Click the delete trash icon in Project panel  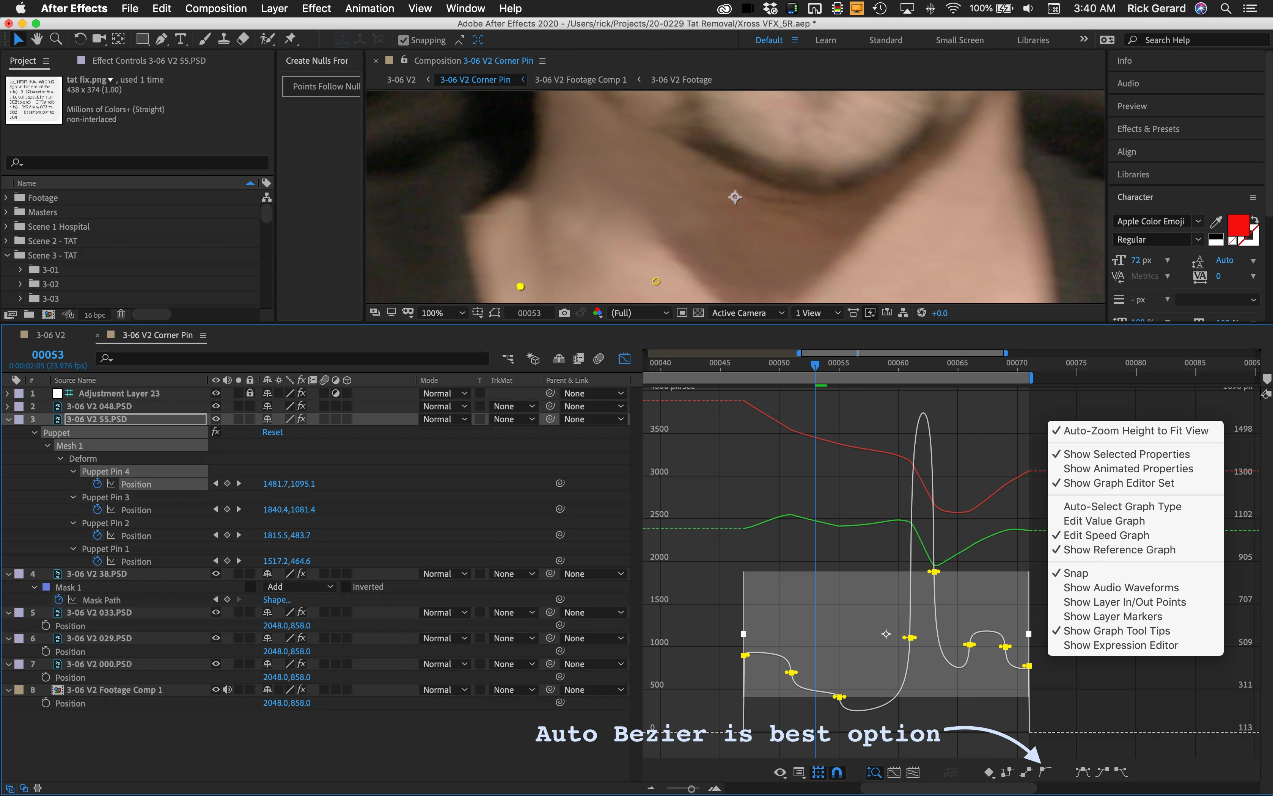[x=121, y=314]
